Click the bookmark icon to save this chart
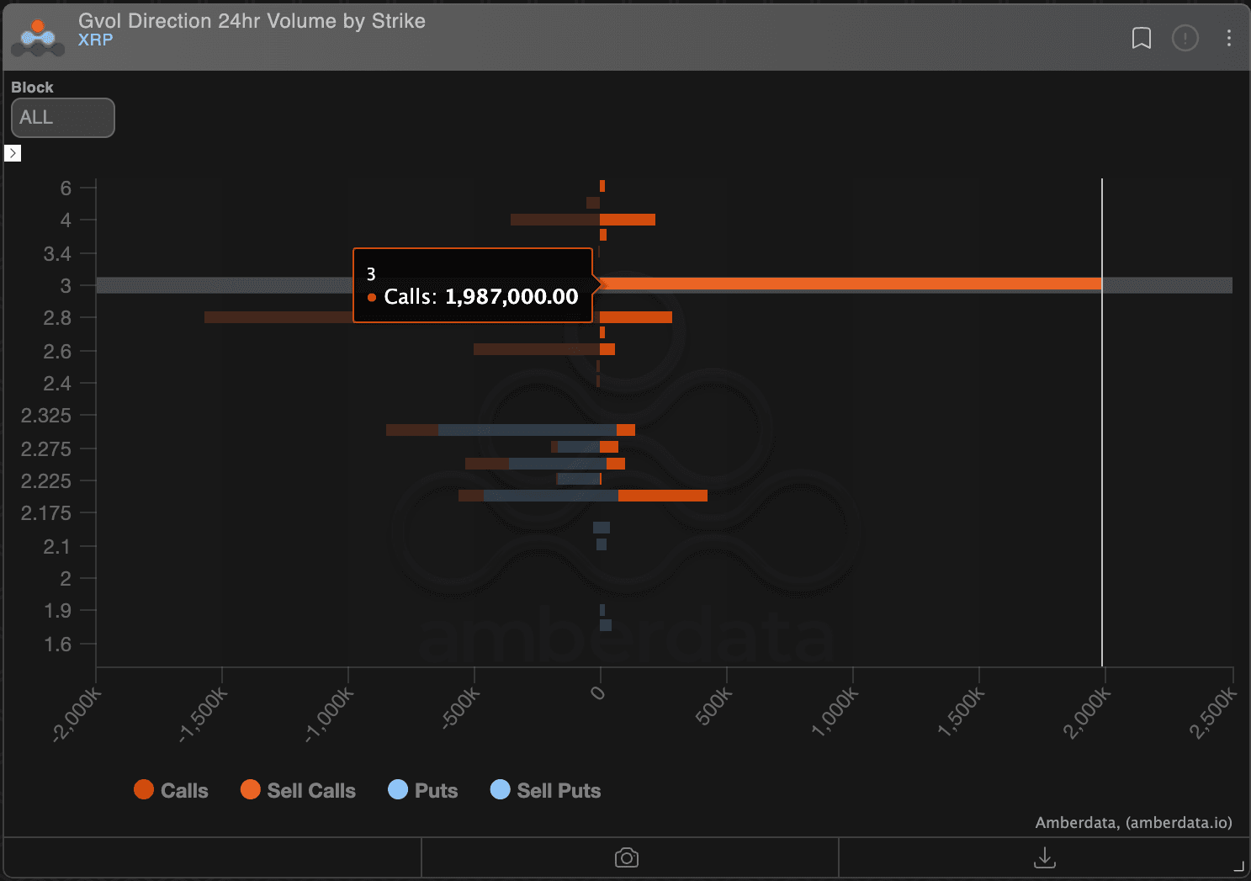The image size is (1251, 881). pyautogui.click(x=1142, y=38)
